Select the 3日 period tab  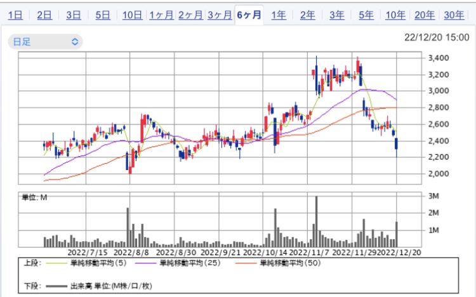74,15
